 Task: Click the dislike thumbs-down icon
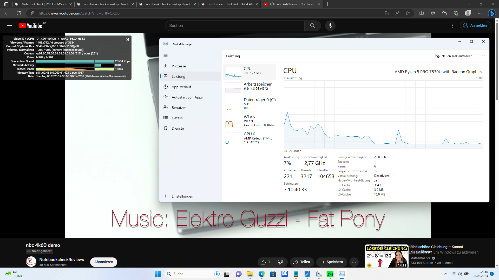point(280,262)
